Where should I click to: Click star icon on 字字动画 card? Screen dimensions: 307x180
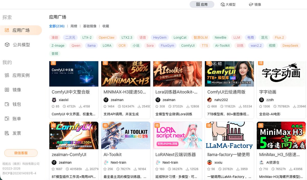[x=261, y=106]
